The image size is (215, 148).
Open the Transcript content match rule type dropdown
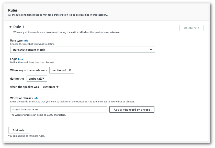82,49
